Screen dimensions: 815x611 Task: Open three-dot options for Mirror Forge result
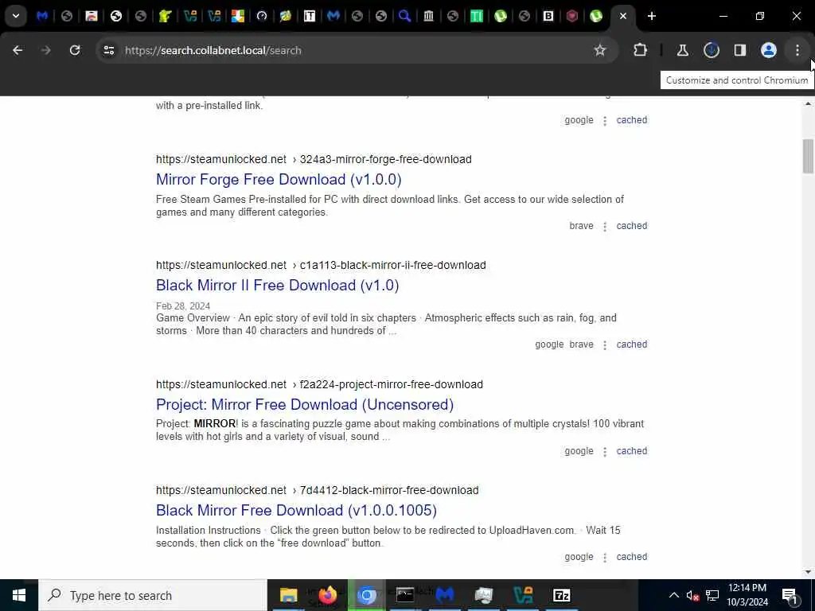(x=605, y=227)
